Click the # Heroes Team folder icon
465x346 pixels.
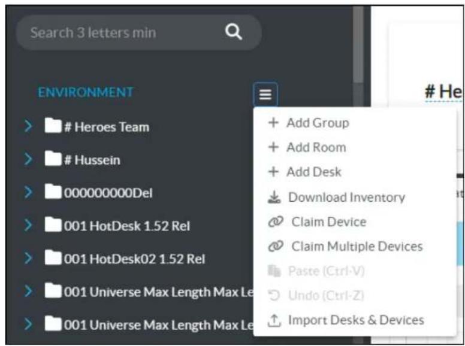click(x=53, y=125)
